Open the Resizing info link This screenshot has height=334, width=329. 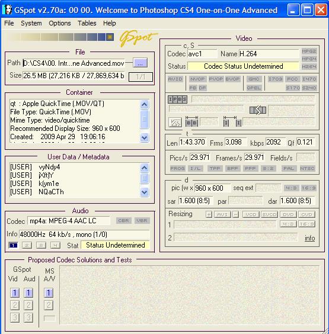point(310,238)
